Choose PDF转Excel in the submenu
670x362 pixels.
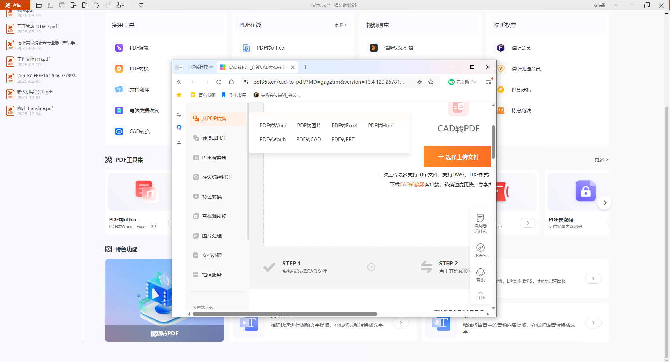tap(344, 126)
